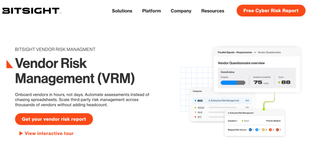The width and height of the screenshot is (309, 159).
Task: Click the dark blue risk vector badge
Action: (250, 130)
